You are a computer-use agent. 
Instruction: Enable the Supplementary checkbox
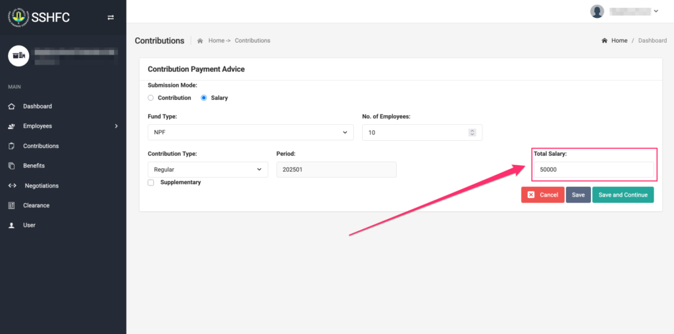point(151,183)
